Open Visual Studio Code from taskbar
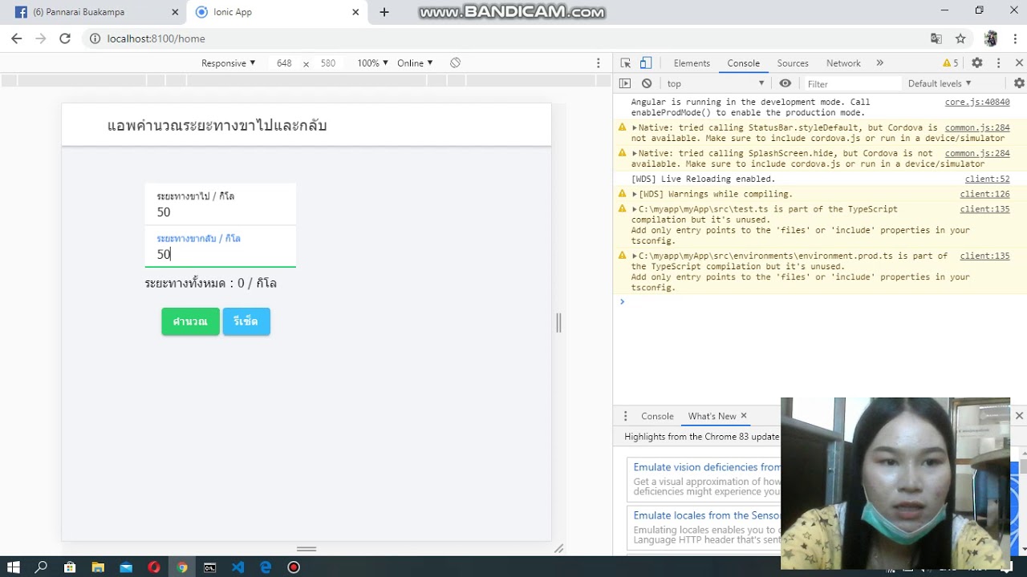The width and height of the screenshot is (1027, 577). (x=237, y=567)
